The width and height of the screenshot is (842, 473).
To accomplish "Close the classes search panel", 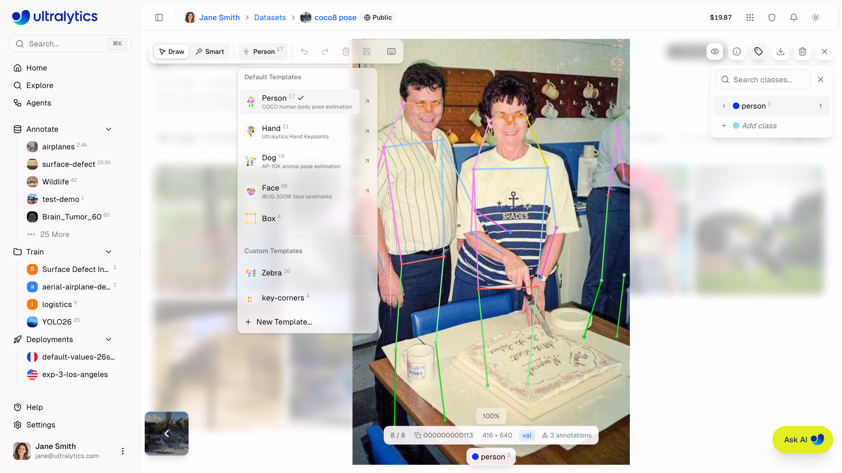I will point(821,80).
